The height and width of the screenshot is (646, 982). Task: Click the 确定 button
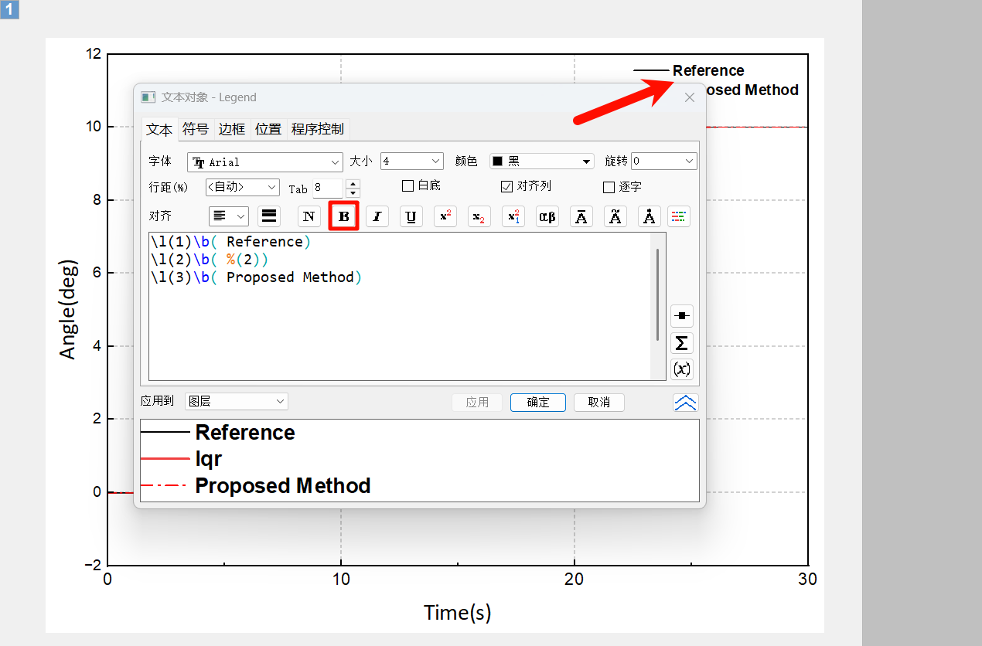(x=537, y=403)
